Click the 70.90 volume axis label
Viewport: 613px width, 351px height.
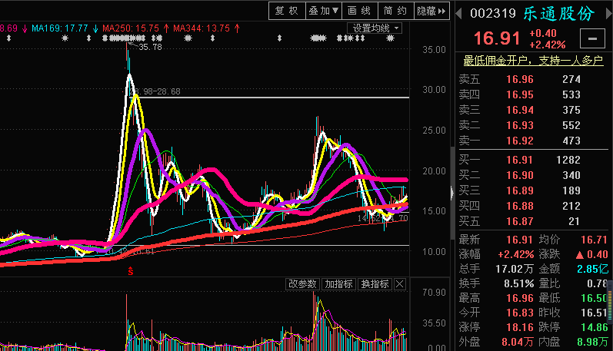(434, 293)
